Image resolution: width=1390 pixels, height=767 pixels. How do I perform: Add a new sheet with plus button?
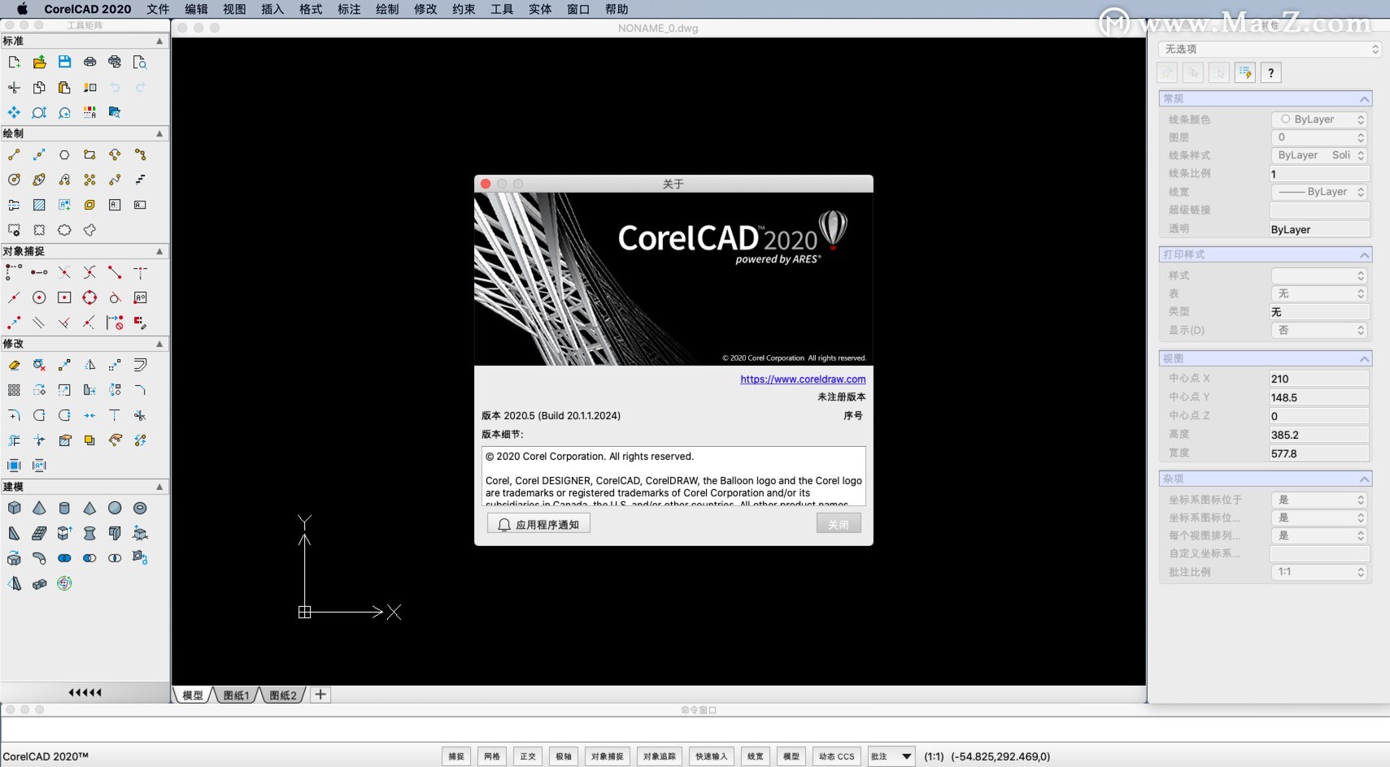point(320,695)
